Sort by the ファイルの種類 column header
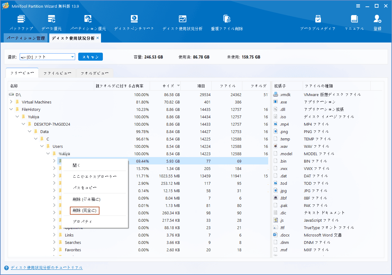Viewport: 392px width, 275px height. pyautogui.click(x=337, y=86)
